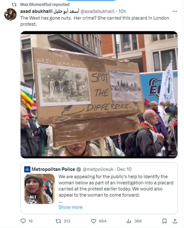Open the Max Blumenthal reposted link

click(45, 5)
